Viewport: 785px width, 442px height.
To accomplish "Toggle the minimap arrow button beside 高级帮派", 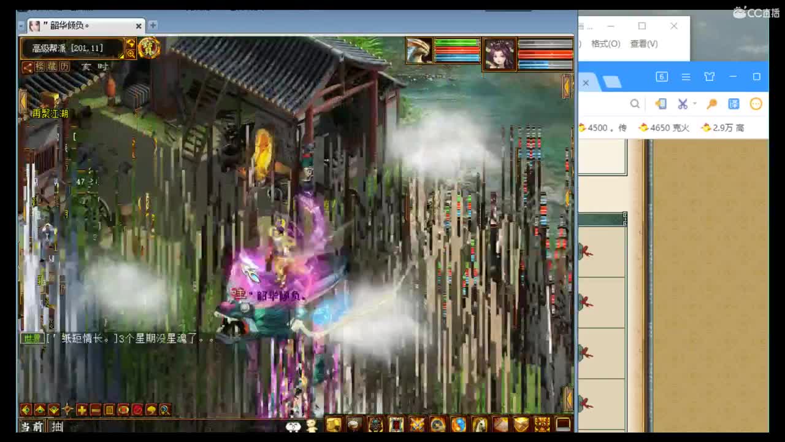I will click(x=131, y=43).
